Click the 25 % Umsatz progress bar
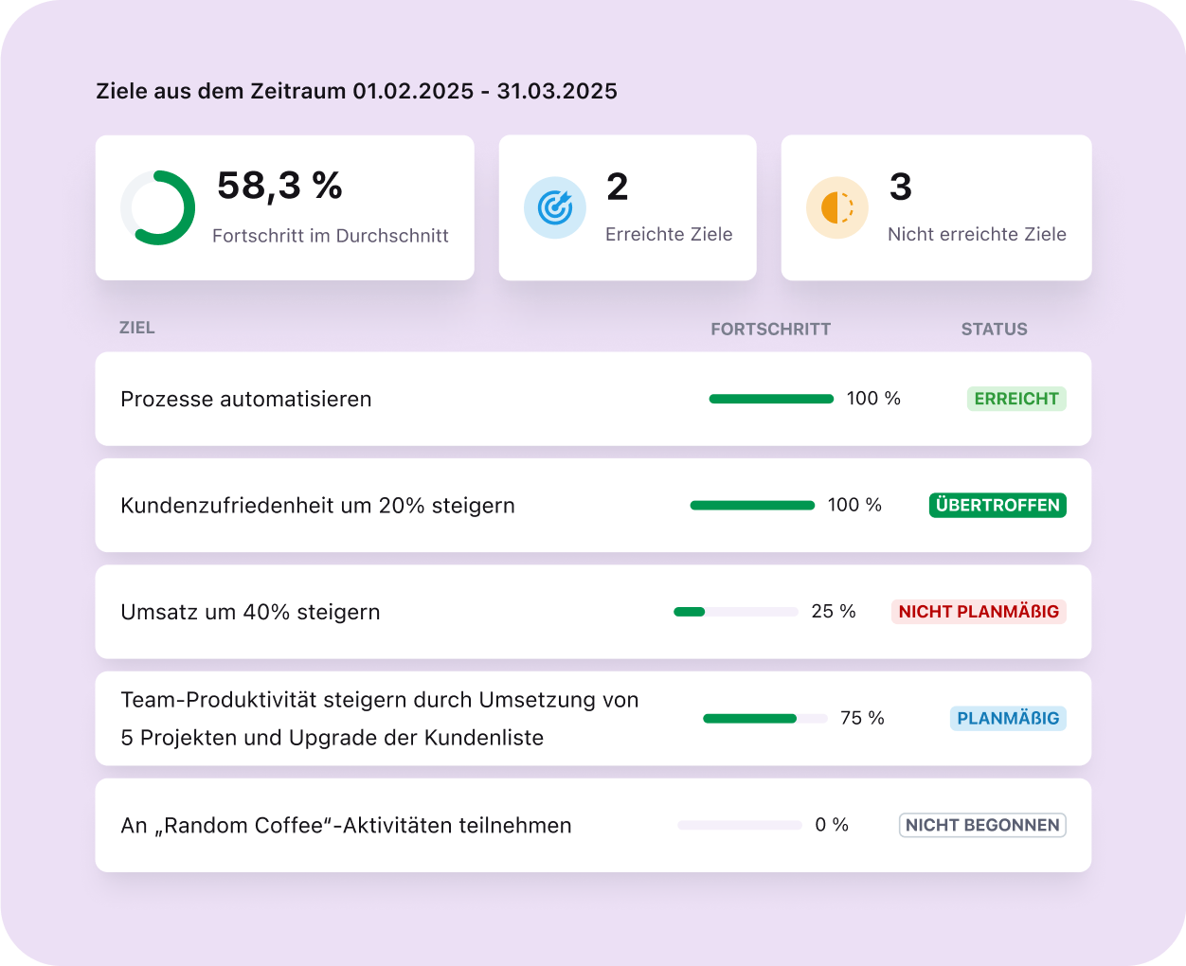 [x=736, y=612]
